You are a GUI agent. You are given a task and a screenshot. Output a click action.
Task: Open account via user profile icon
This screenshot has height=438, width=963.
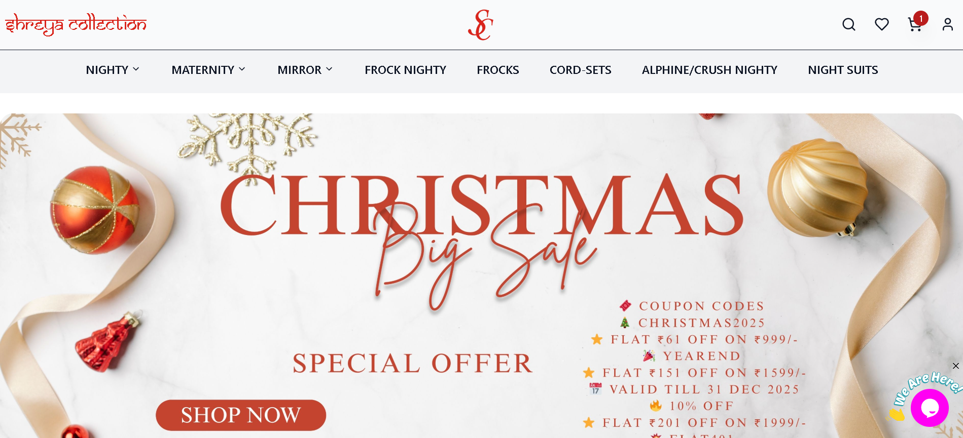point(947,24)
